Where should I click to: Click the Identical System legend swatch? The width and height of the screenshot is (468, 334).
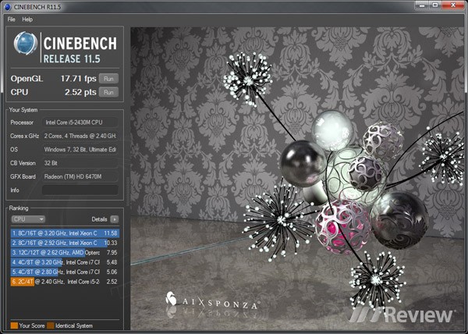[51, 325]
